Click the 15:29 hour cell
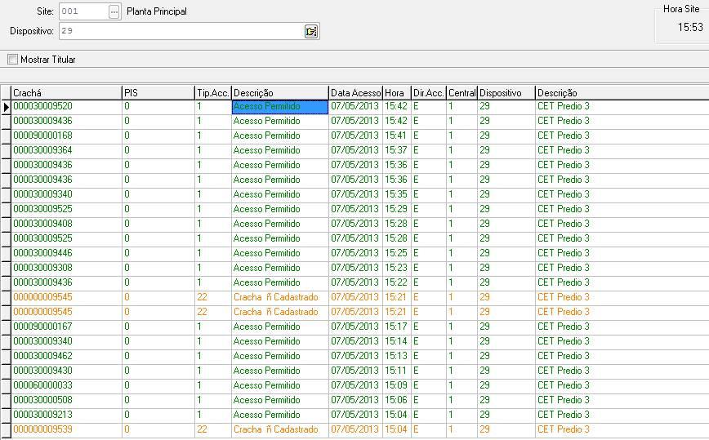709x440 pixels. pyautogui.click(x=396, y=209)
